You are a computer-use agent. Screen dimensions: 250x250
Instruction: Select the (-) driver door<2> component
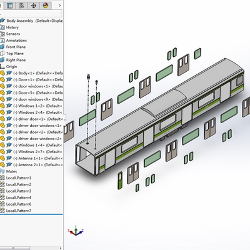(38, 132)
